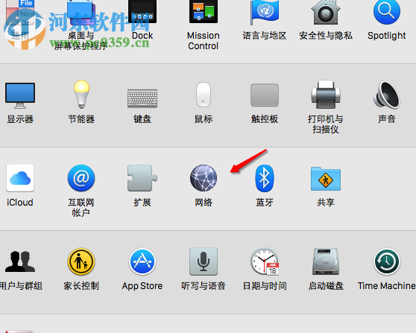
Task: Open 网络 globe network icon
Action: (204, 178)
